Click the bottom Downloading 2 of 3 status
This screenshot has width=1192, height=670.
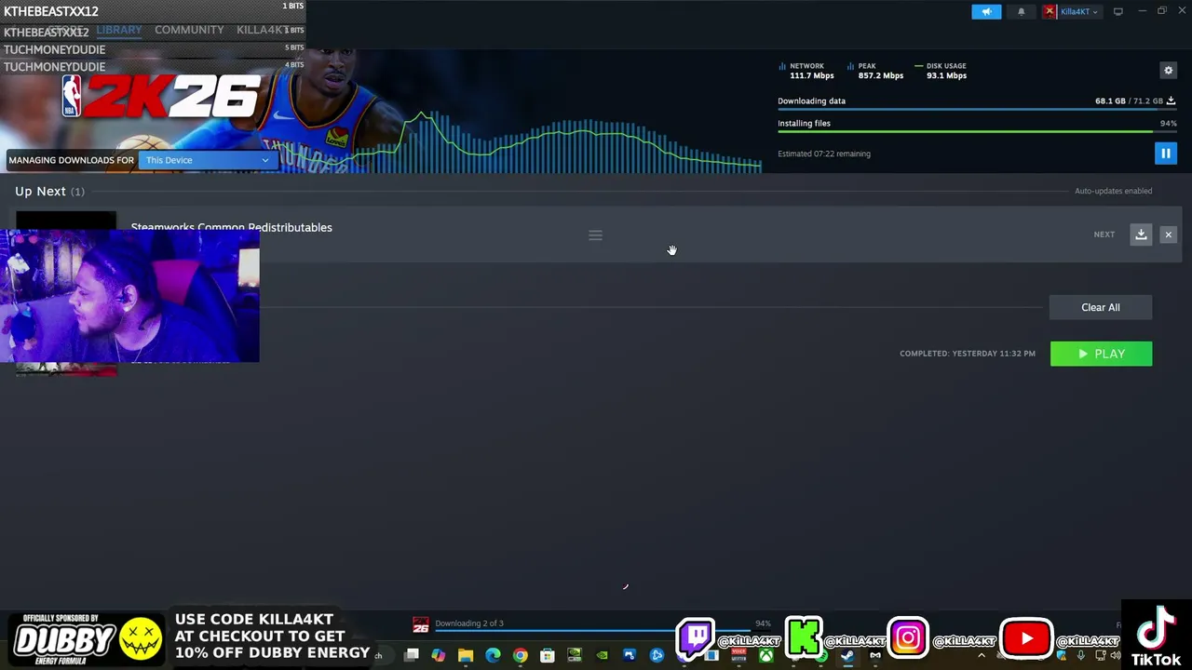469,623
